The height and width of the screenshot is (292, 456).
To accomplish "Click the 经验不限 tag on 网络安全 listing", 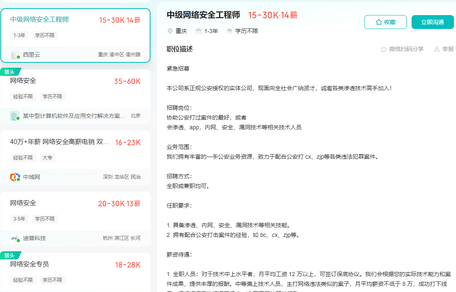I will pos(23,97).
